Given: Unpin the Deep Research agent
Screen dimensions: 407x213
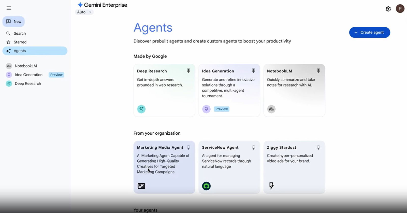Looking at the screenshot, I should pyautogui.click(x=188, y=71).
